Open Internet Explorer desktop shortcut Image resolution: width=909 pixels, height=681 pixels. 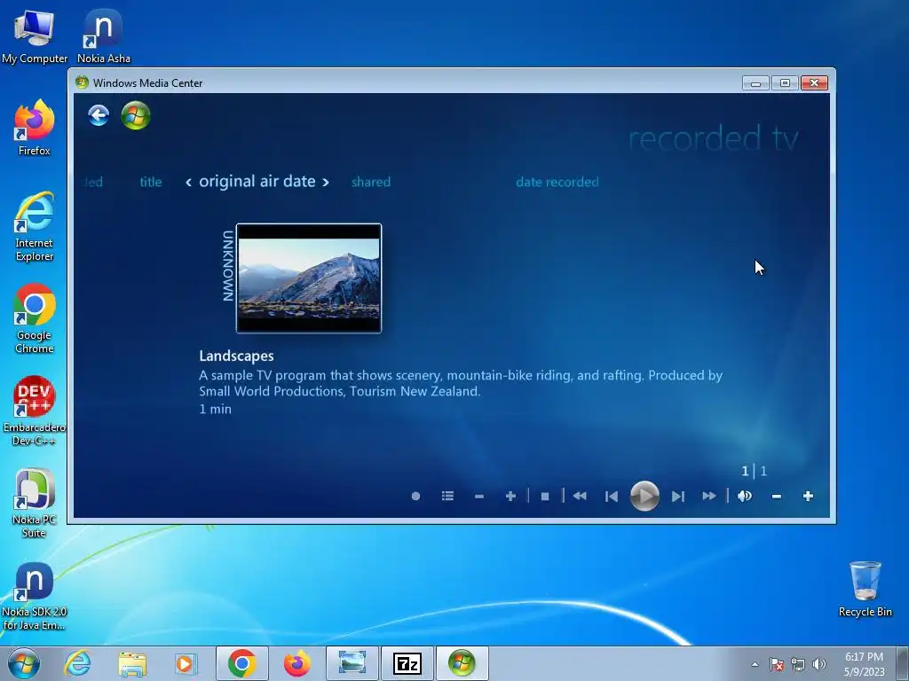point(35,226)
